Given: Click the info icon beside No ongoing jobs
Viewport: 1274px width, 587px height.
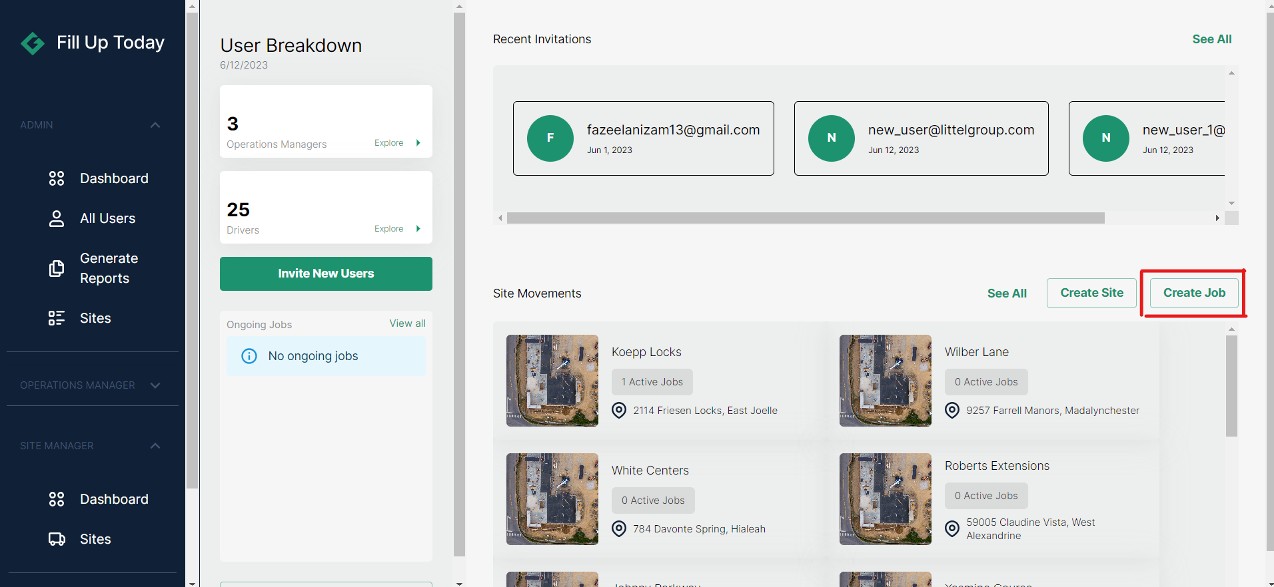Looking at the screenshot, I should click(249, 356).
